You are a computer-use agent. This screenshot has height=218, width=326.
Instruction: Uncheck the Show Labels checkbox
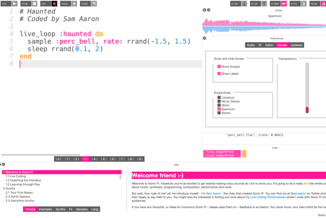[x=219, y=73]
